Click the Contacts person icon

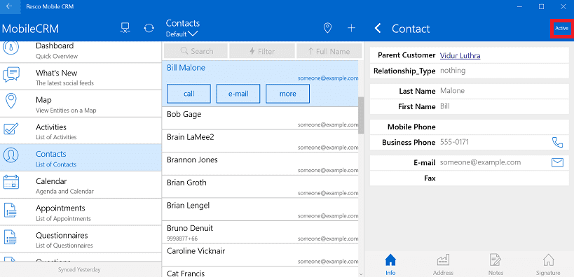11,156
